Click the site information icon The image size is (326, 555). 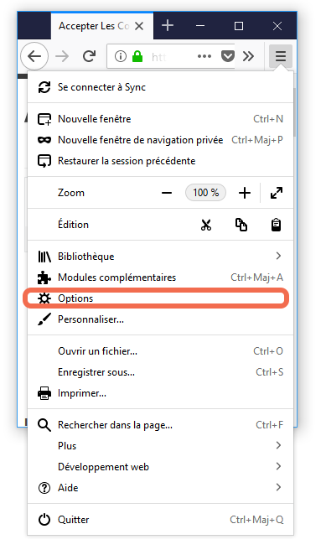(121, 56)
